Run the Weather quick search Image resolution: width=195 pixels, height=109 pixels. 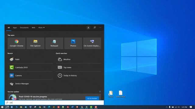point(79,59)
